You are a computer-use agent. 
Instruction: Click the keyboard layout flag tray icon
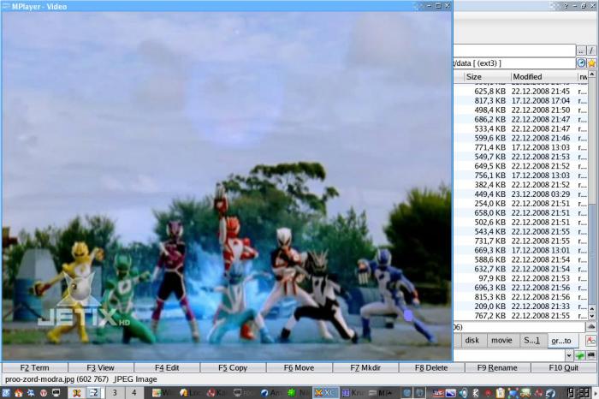pos(438,393)
